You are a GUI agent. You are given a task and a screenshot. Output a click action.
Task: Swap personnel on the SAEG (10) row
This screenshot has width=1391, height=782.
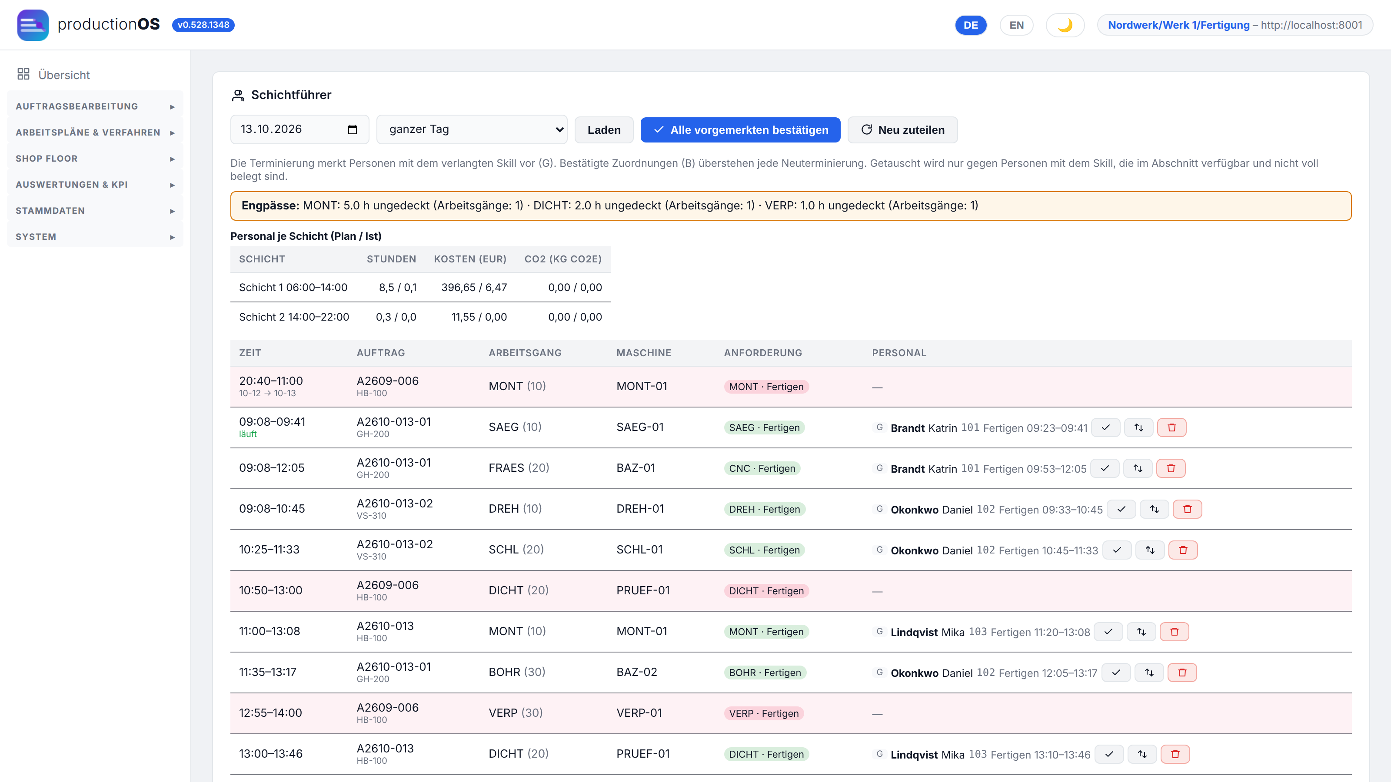(x=1138, y=427)
